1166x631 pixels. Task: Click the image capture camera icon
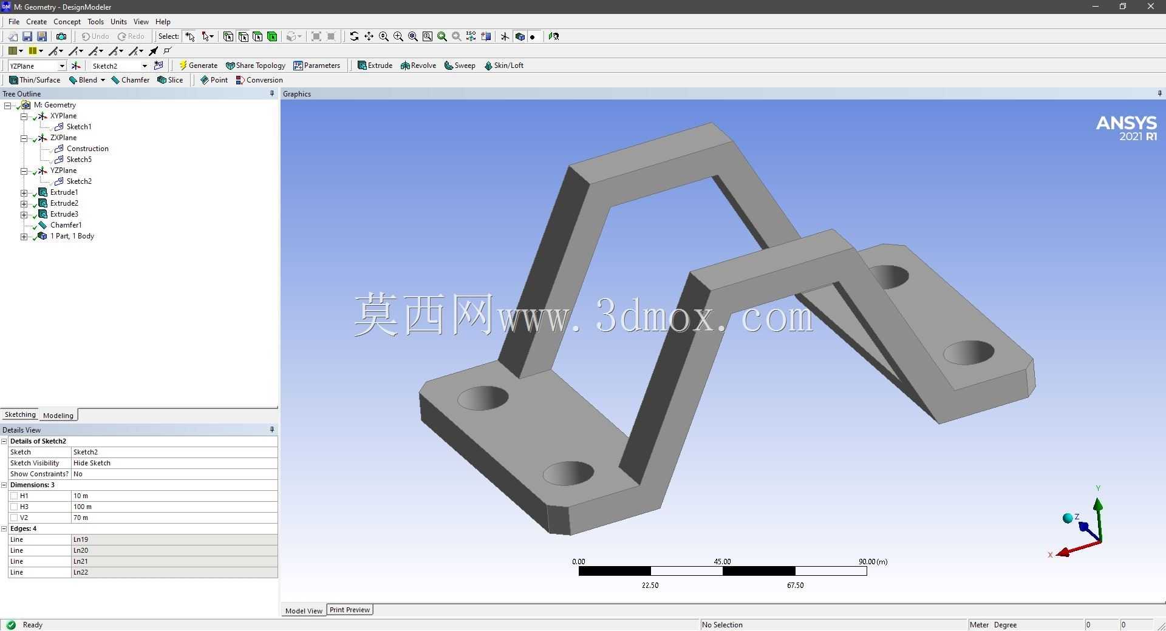point(61,36)
